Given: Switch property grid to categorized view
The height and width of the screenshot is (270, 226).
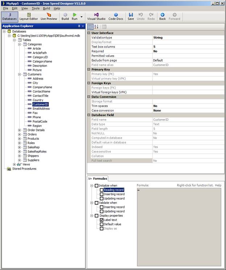Looking at the screenshot, I should point(90,26).
